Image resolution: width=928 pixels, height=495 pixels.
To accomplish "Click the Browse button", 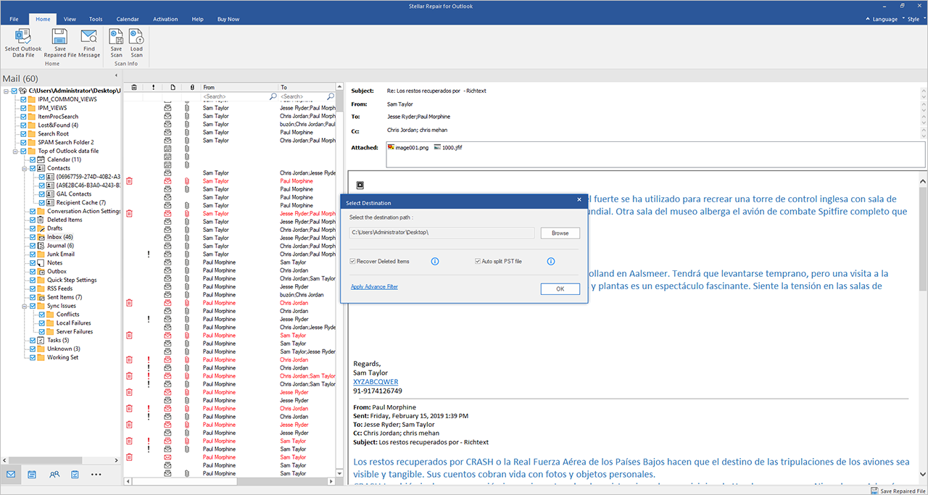I will [560, 233].
